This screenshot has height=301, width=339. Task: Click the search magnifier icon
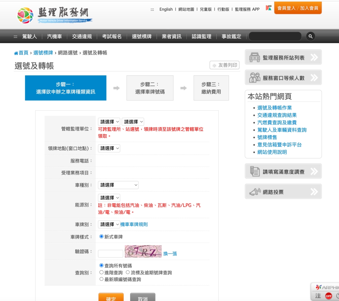(310, 36)
